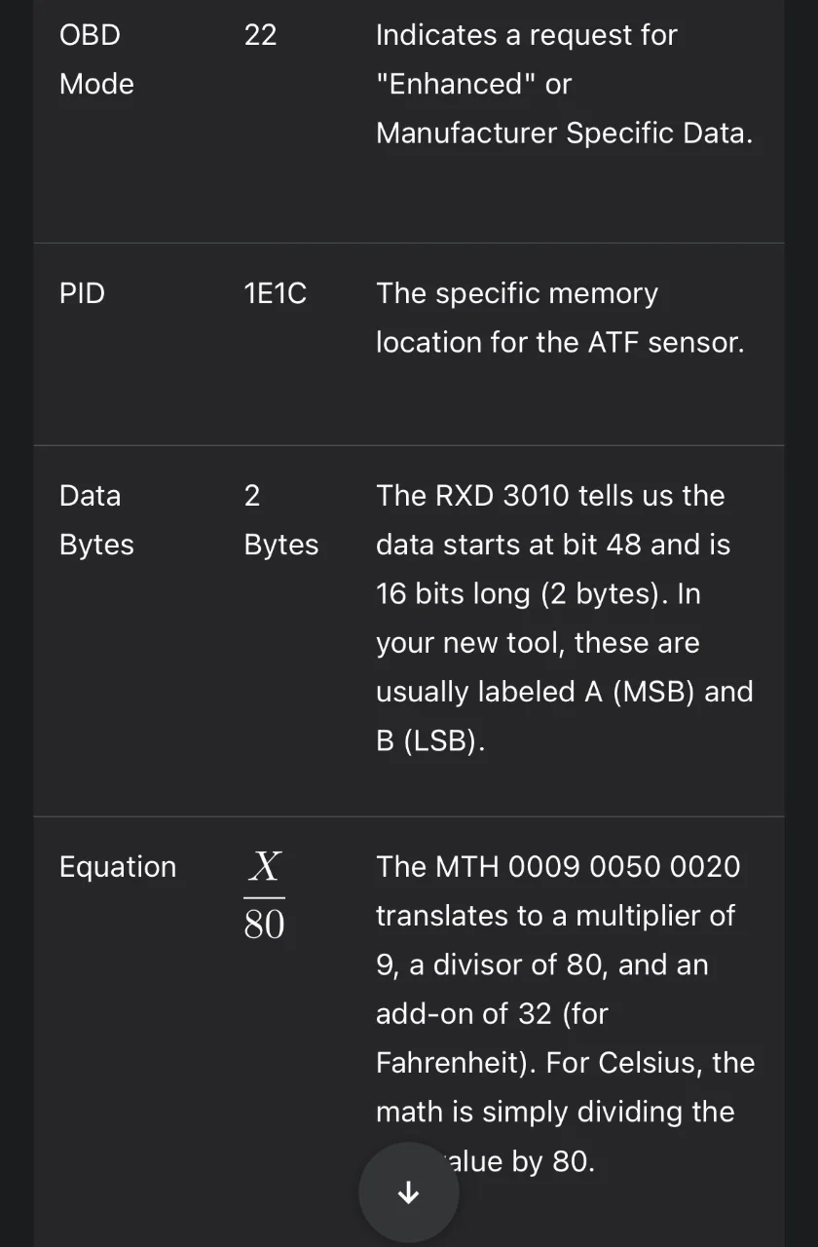Click the "Data Bytes" row label
818x1247 pixels.
[x=96, y=519]
